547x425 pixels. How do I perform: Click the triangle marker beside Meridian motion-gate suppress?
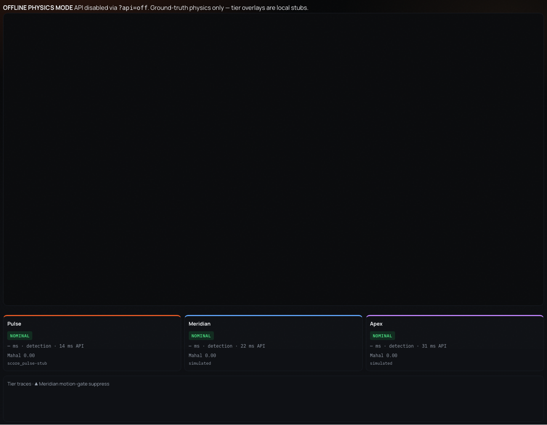(x=36, y=384)
